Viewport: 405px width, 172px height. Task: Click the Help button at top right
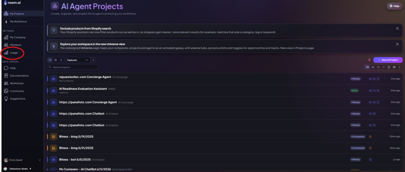(x=394, y=6)
